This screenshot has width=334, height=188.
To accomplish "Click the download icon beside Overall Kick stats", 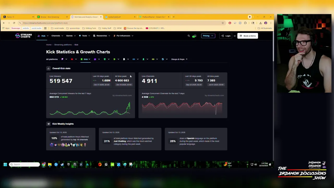I will coord(48,68).
